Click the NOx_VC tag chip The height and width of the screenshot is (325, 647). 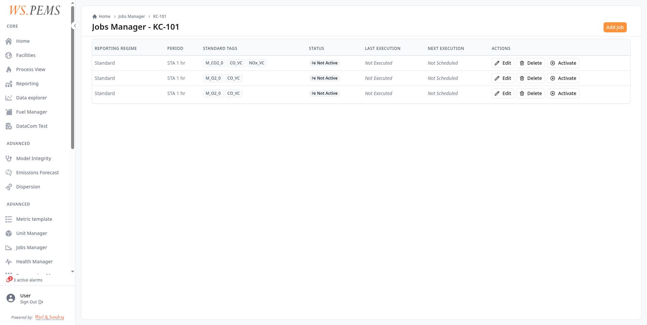click(256, 63)
